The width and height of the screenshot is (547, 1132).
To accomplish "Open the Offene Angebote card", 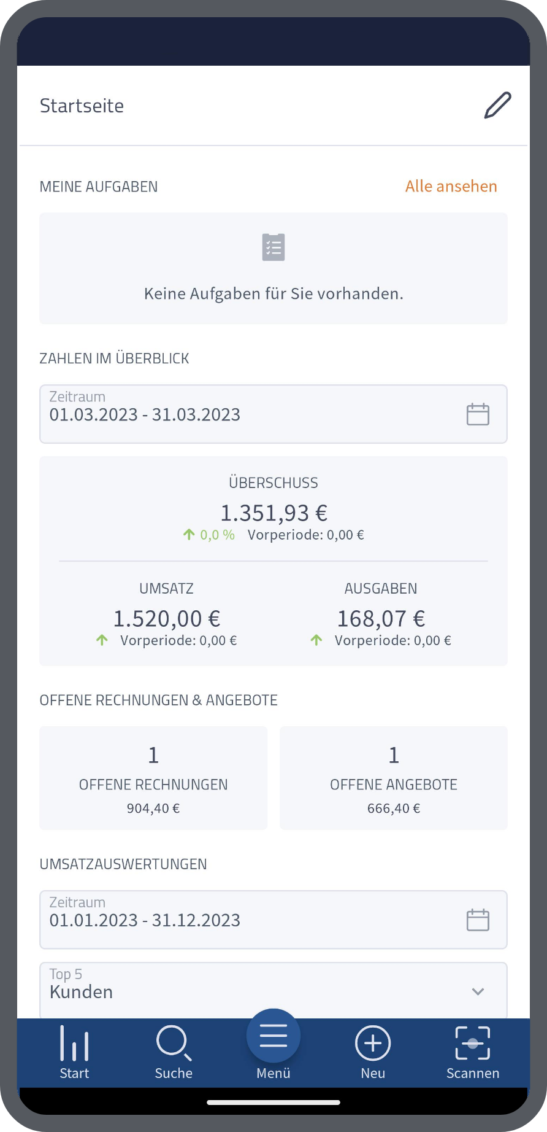I will [x=394, y=778].
